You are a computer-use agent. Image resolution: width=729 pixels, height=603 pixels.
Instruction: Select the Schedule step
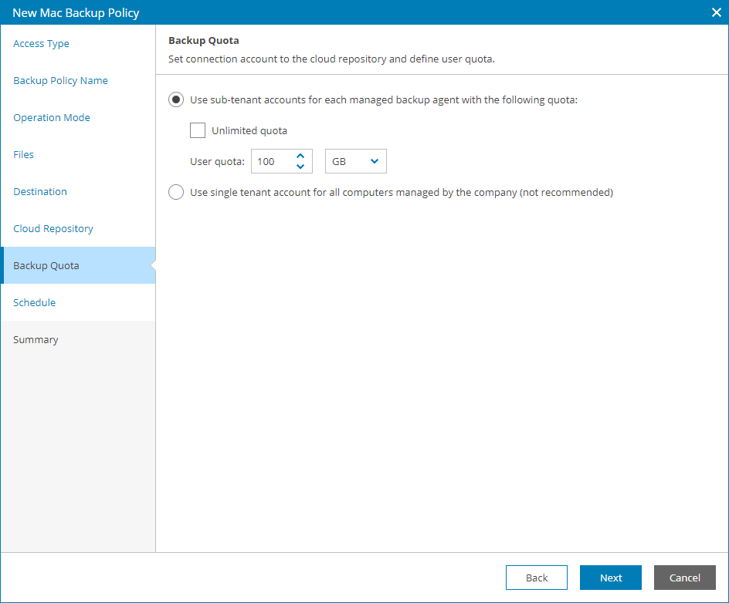[34, 302]
